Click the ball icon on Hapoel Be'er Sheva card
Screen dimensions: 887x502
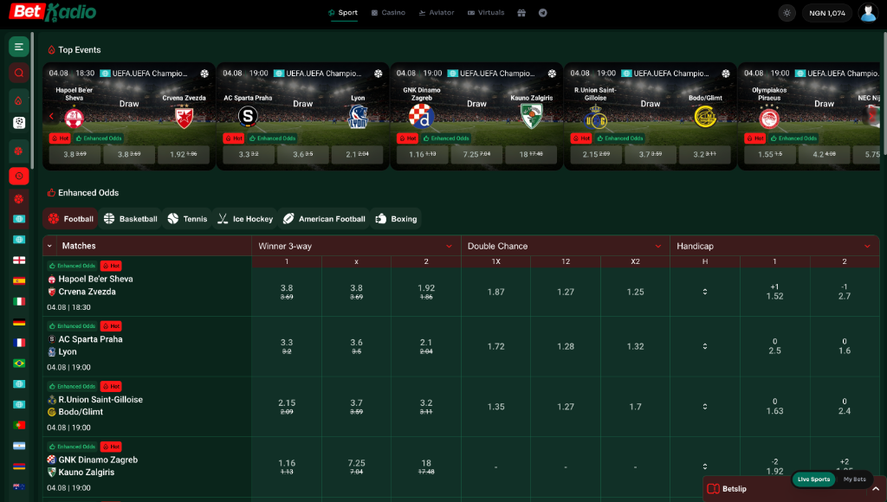tap(204, 74)
